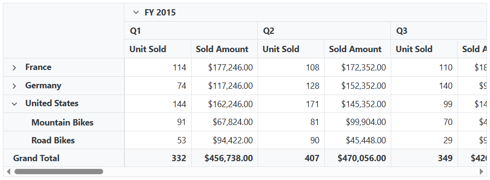Image resolution: width=490 pixels, height=180 pixels.
Task: Click the cell $145,352.00
Action: click(x=357, y=104)
